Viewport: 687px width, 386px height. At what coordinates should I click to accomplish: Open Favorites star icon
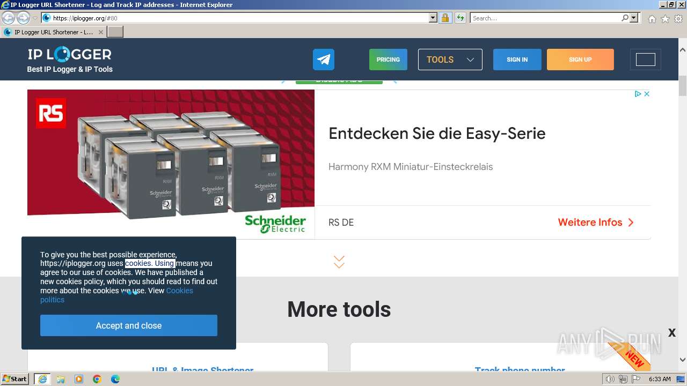pos(665,19)
